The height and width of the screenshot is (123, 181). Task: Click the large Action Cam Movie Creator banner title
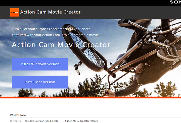(x=61, y=45)
